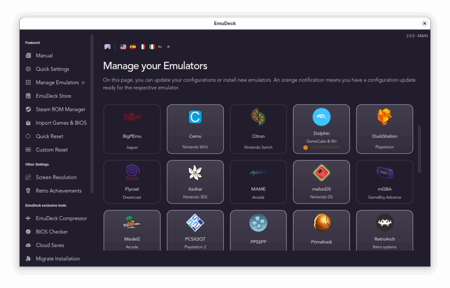450x288 pixels.
Task: Select Manage Emulators in the sidebar
Action: click(57, 82)
